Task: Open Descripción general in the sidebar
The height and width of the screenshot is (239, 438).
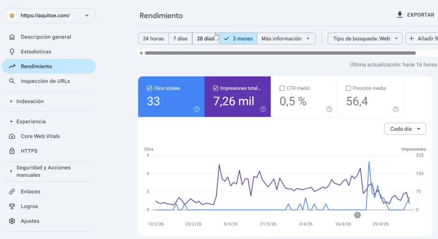Action: 49,37
